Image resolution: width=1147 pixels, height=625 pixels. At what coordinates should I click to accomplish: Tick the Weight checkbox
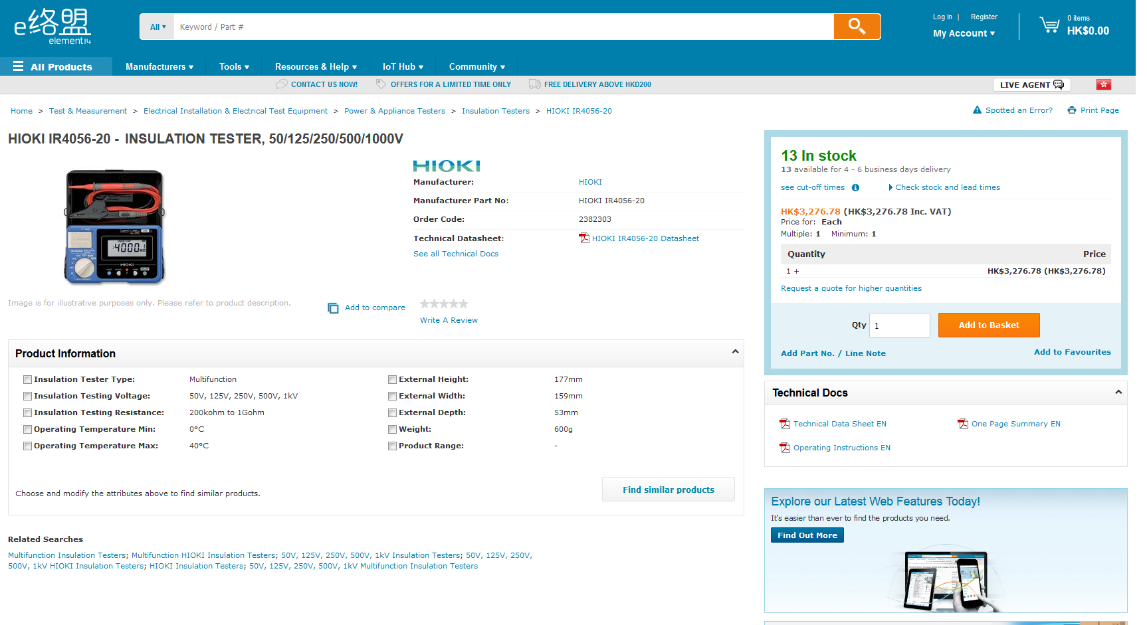pos(392,430)
